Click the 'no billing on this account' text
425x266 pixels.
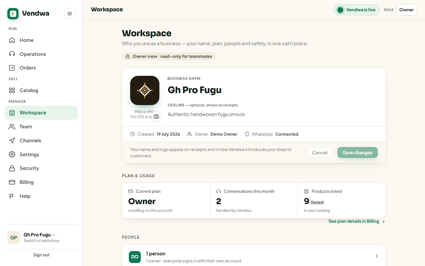(150, 210)
